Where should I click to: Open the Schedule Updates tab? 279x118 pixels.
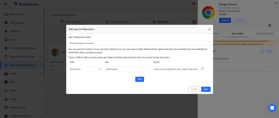pyautogui.click(x=265, y=33)
